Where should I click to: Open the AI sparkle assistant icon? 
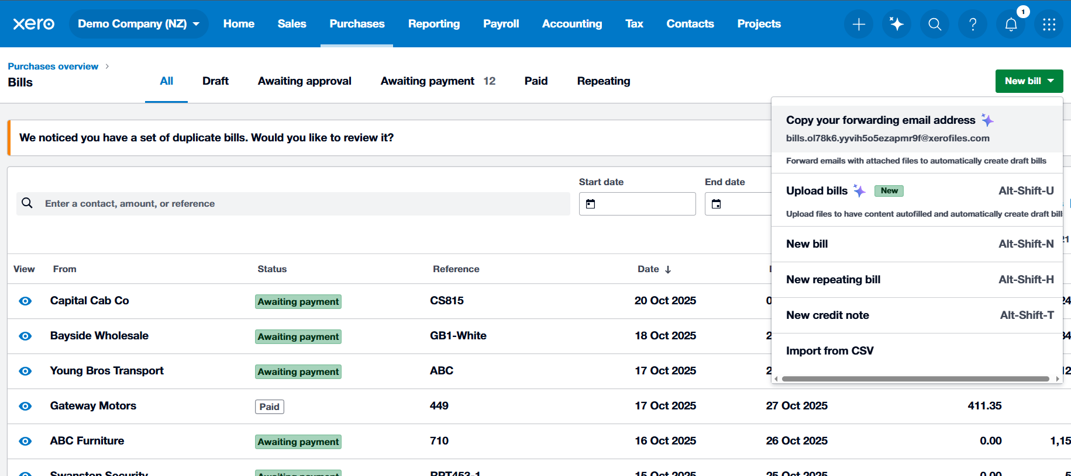click(x=897, y=24)
